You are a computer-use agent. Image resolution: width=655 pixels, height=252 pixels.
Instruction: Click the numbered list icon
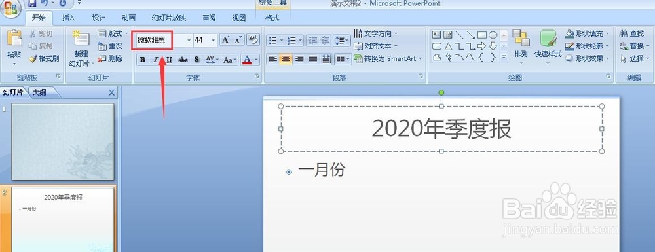(x=291, y=40)
